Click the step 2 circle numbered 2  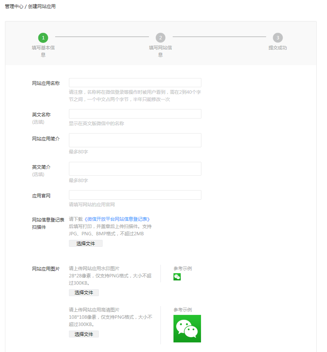[x=160, y=38]
